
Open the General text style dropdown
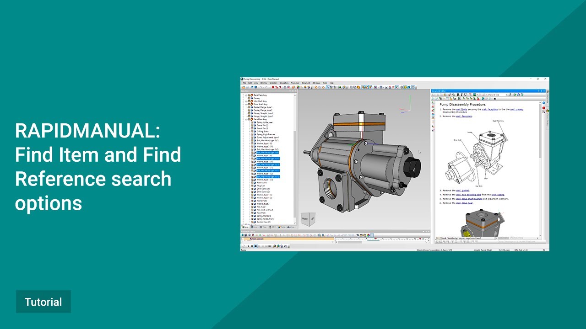click(498, 95)
